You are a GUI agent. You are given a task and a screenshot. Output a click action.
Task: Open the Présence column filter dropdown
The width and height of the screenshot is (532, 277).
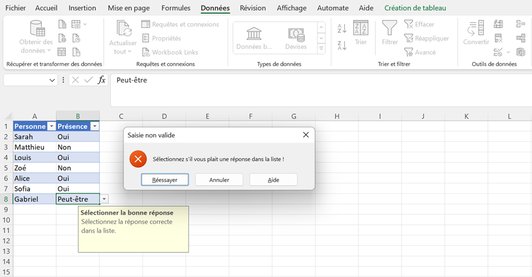[x=94, y=126]
